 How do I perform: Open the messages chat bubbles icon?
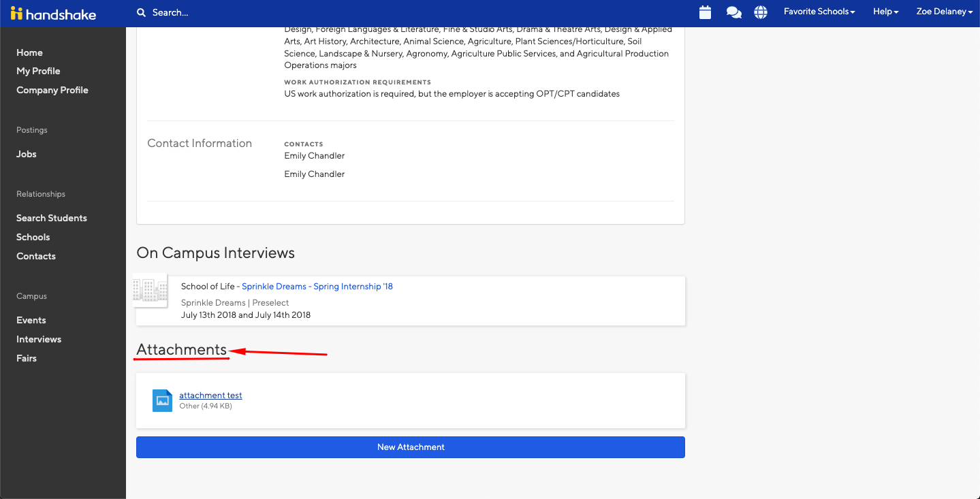(733, 12)
